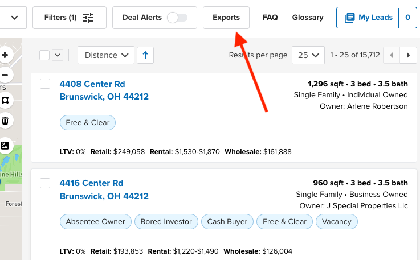Open the FAQ page
Image resolution: width=420 pixels, height=260 pixels.
[270, 18]
